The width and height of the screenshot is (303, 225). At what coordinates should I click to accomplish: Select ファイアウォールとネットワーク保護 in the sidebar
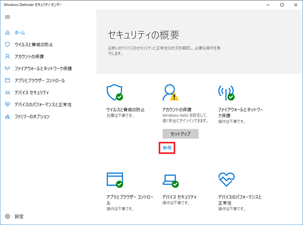pos(44,68)
